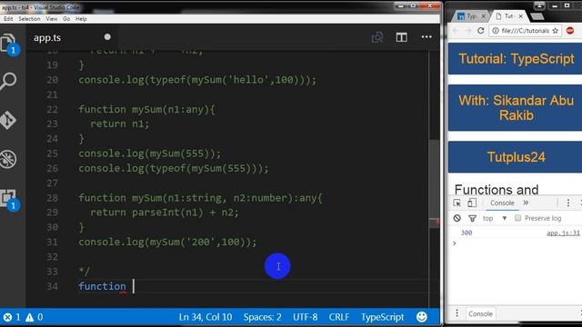Open the Extensions view in activity bar
The width and height of the screenshot is (582, 327).
pyautogui.click(x=8, y=200)
